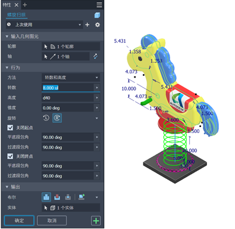Click the green plus apply button
The image size is (235, 229).
pos(96,221)
